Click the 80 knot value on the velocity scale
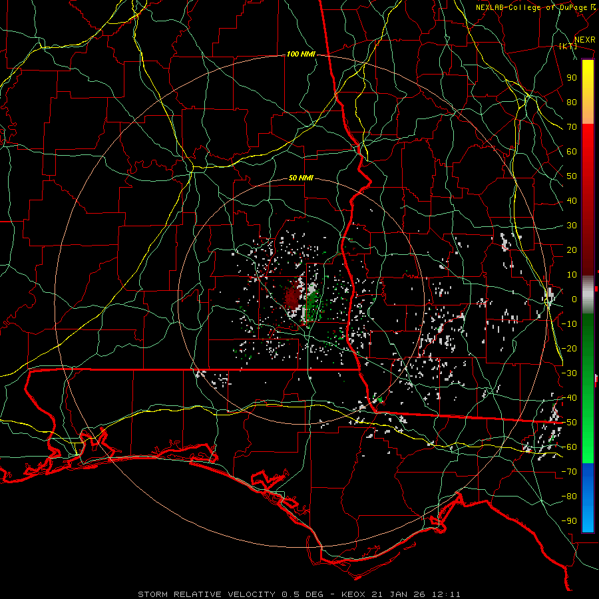This screenshot has width=599, height=599. pyautogui.click(x=572, y=102)
